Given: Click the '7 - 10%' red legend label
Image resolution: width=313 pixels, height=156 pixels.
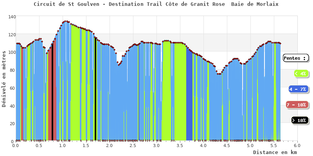Looking at the screenshot, I should click(297, 105).
